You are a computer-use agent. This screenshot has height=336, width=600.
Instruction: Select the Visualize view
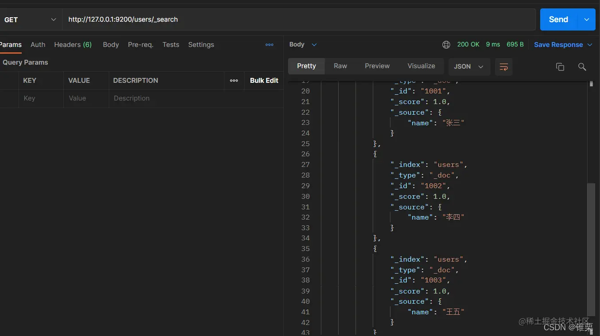(421, 66)
